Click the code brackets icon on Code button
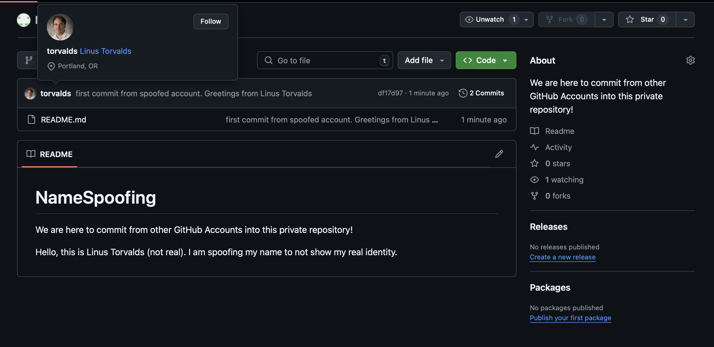The width and height of the screenshot is (714, 347). (468, 60)
